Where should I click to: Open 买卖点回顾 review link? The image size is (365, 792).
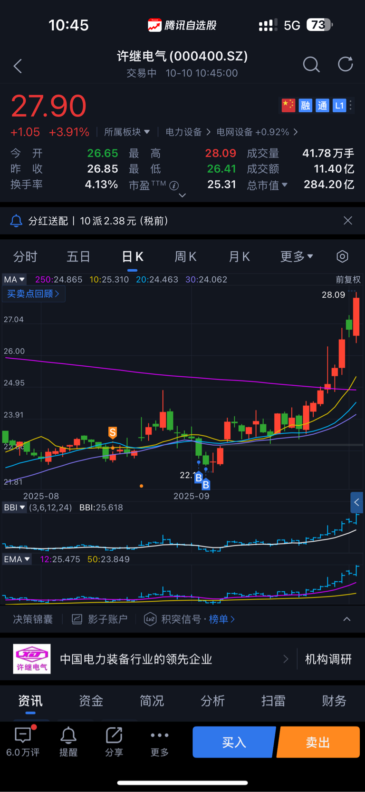33,293
